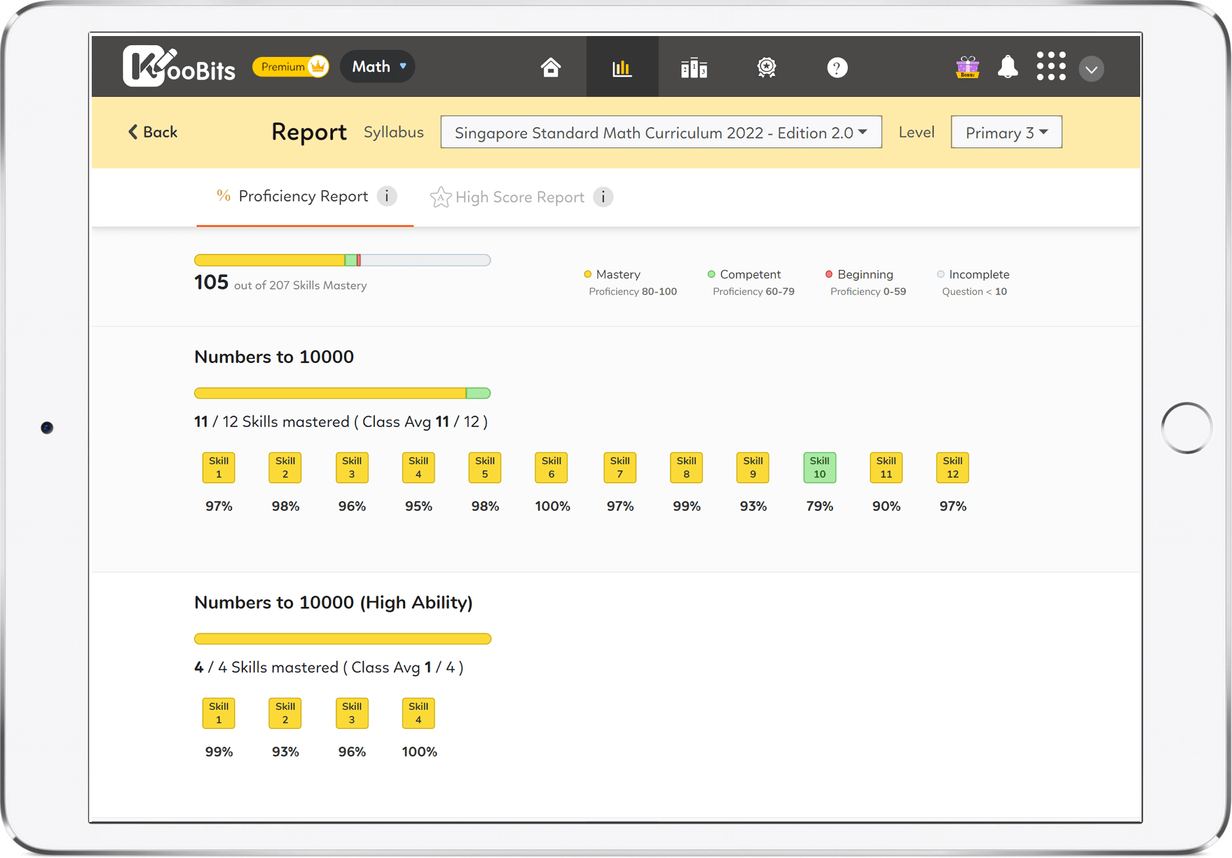Open the help question mark icon

837,67
